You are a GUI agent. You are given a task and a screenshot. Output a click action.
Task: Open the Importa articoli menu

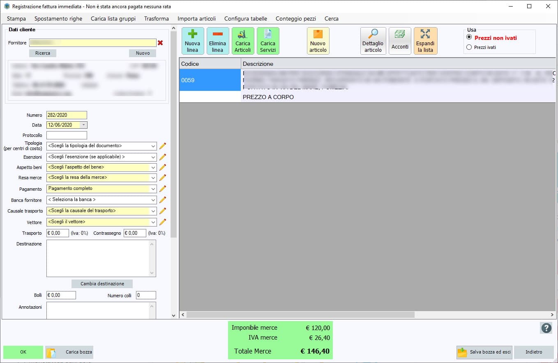coord(197,18)
